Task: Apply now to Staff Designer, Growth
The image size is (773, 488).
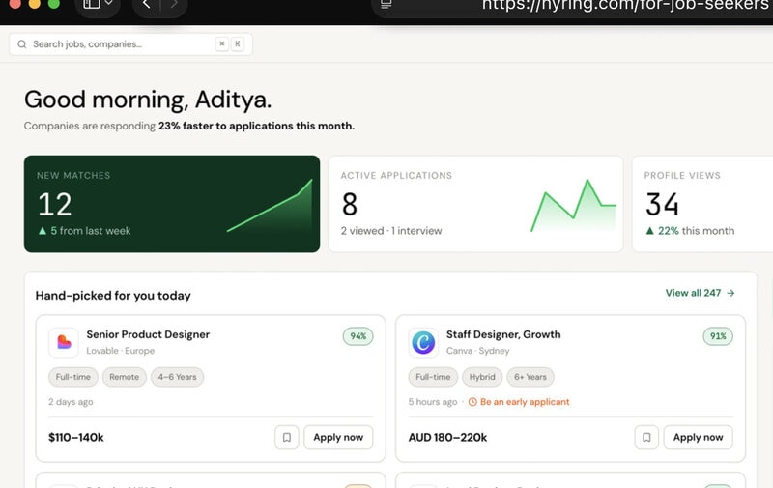Action: pyautogui.click(x=698, y=437)
